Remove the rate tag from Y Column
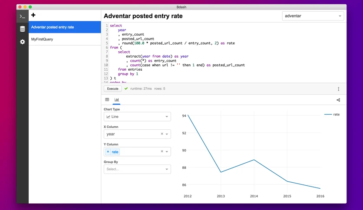Screen dimensions: 363x210 tap(108, 152)
